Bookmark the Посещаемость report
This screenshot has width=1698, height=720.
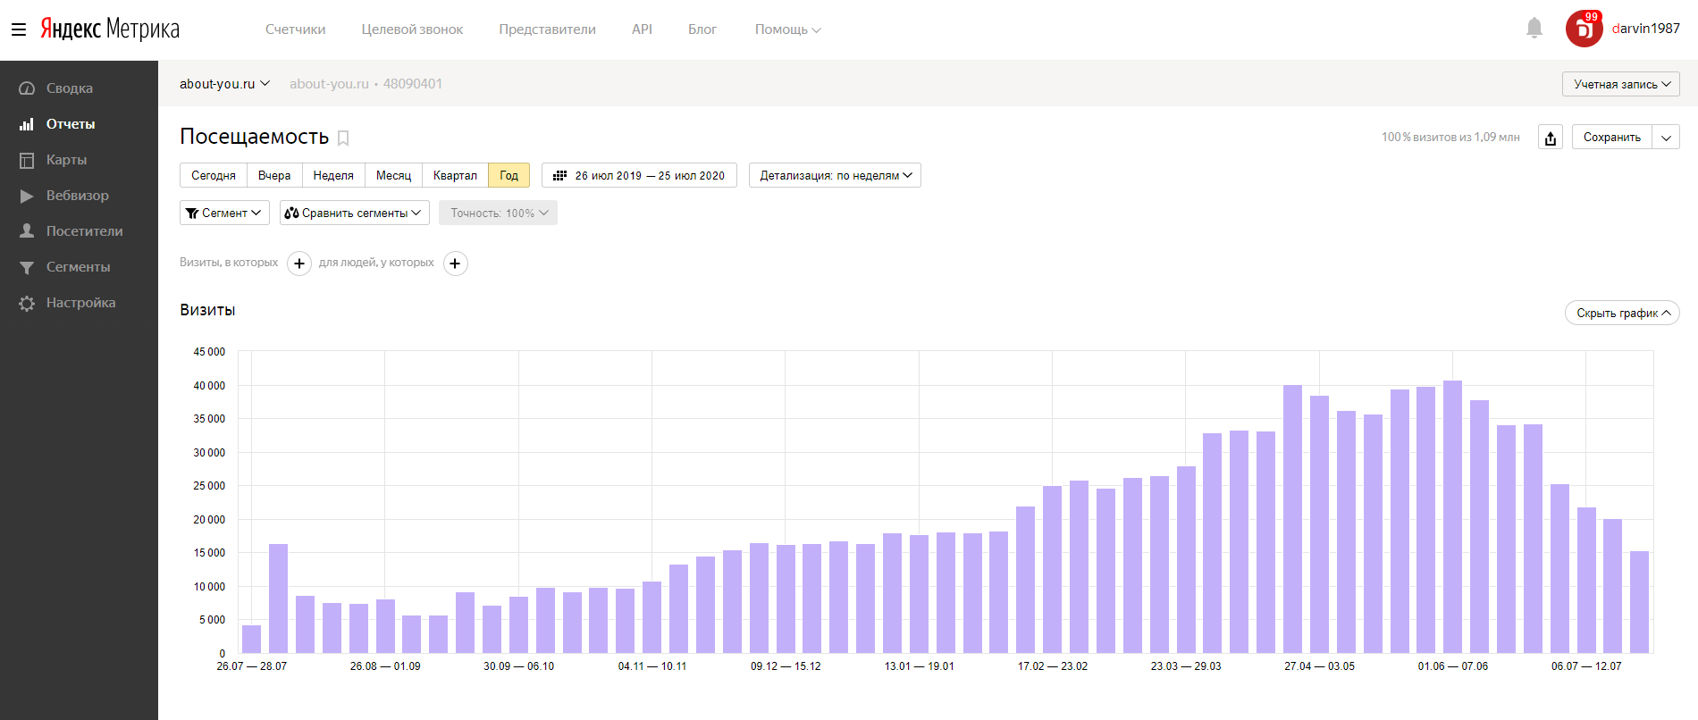point(343,138)
